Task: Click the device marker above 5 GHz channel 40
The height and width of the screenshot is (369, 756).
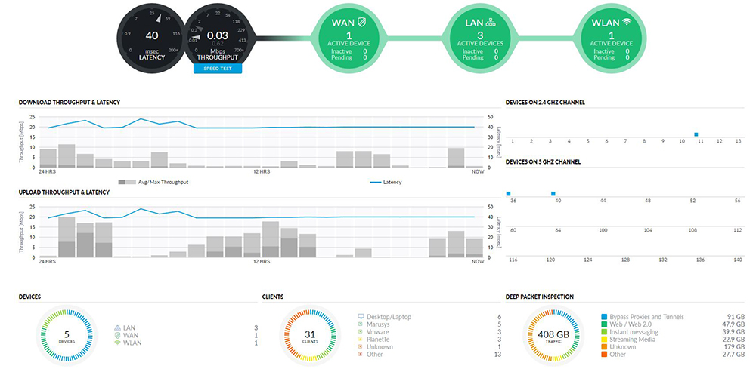Action: [x=553, y=193]
